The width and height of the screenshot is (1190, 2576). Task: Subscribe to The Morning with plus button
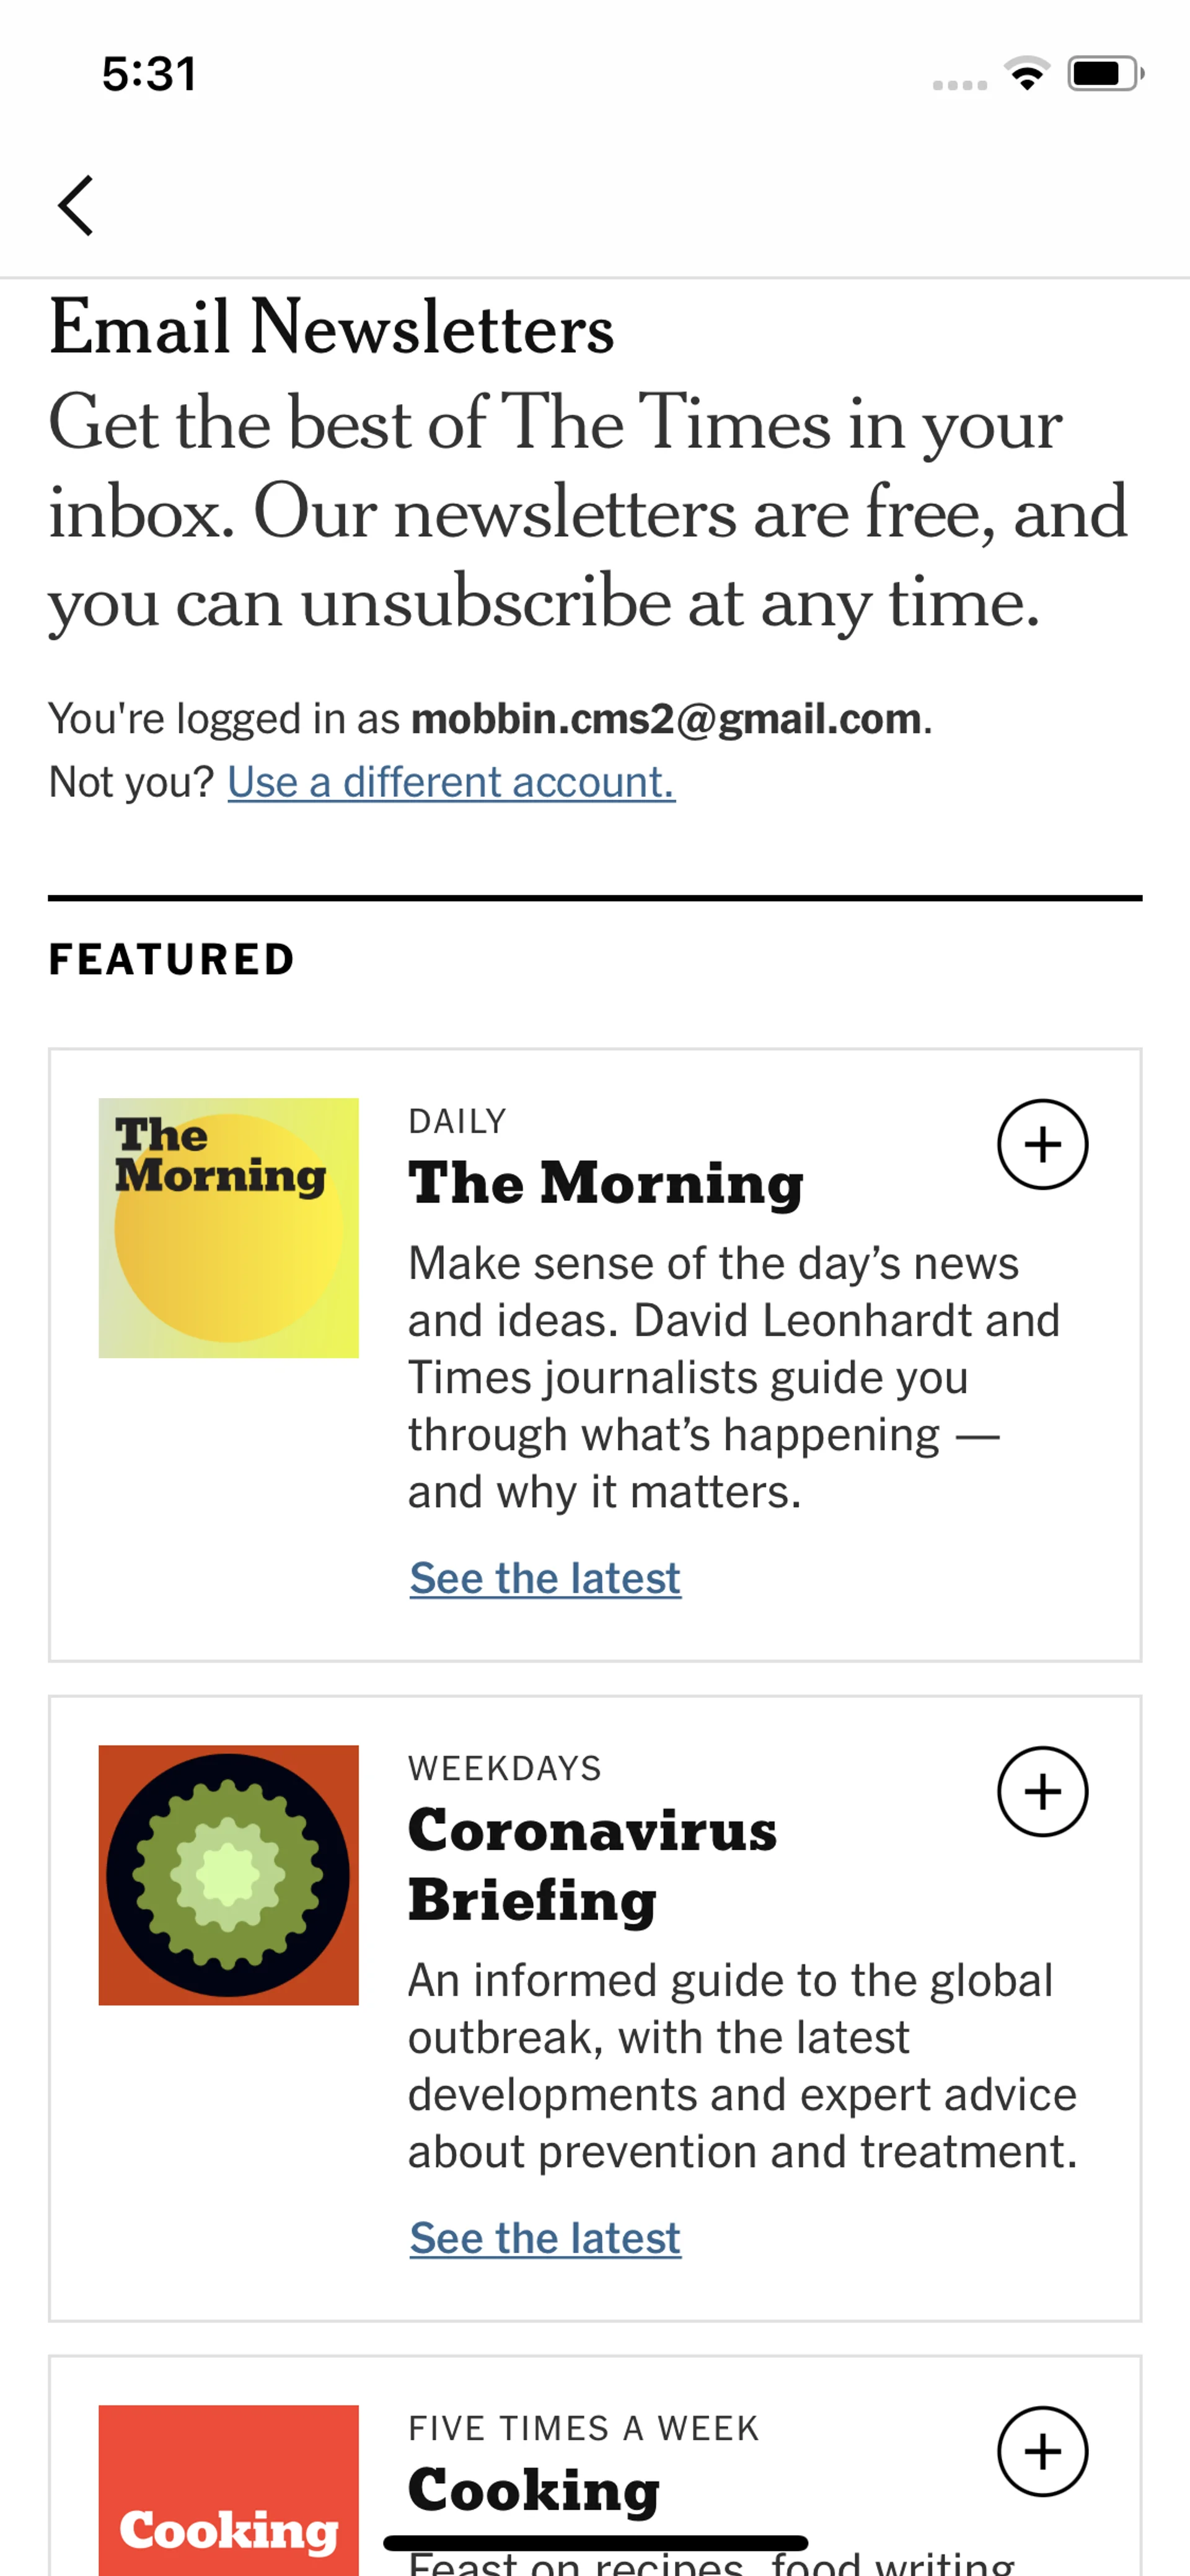point(1042,1144)
